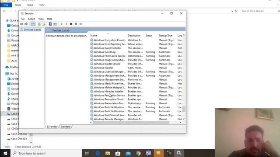Select Music folder in navigation pane

(13, 99)
